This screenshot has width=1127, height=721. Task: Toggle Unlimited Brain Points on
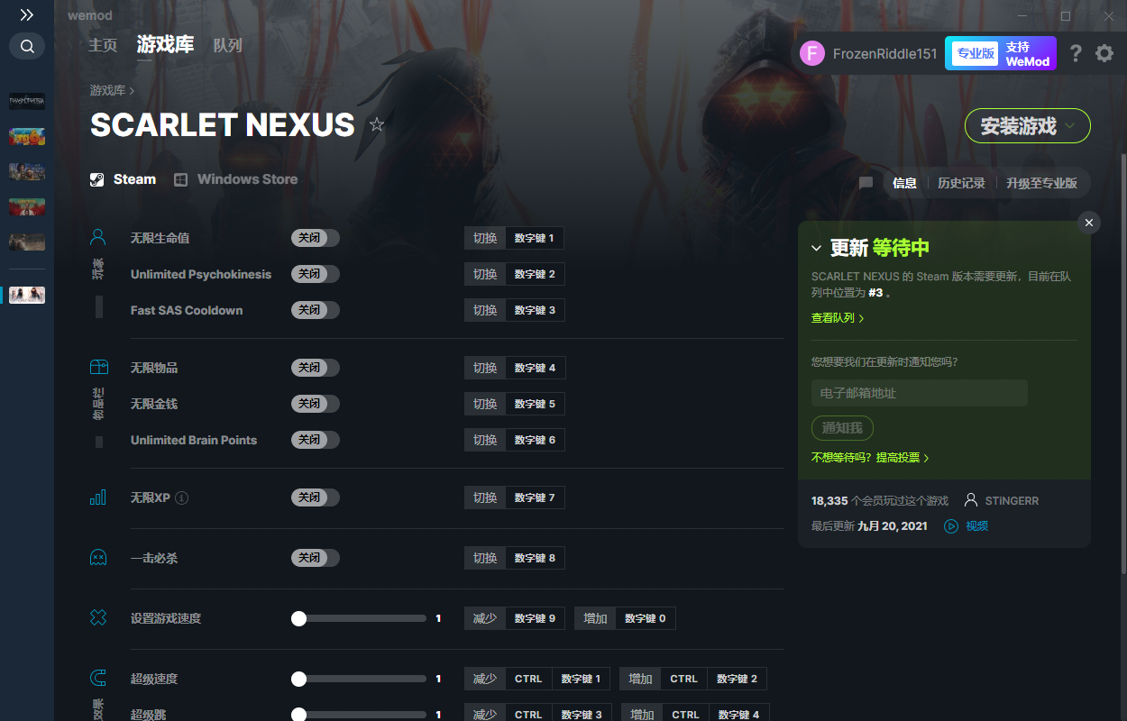coord(316,440)
